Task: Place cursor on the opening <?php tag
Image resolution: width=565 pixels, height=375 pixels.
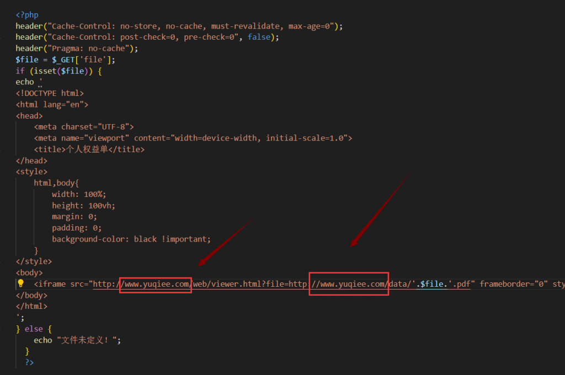Action: [x=27, y=15]
